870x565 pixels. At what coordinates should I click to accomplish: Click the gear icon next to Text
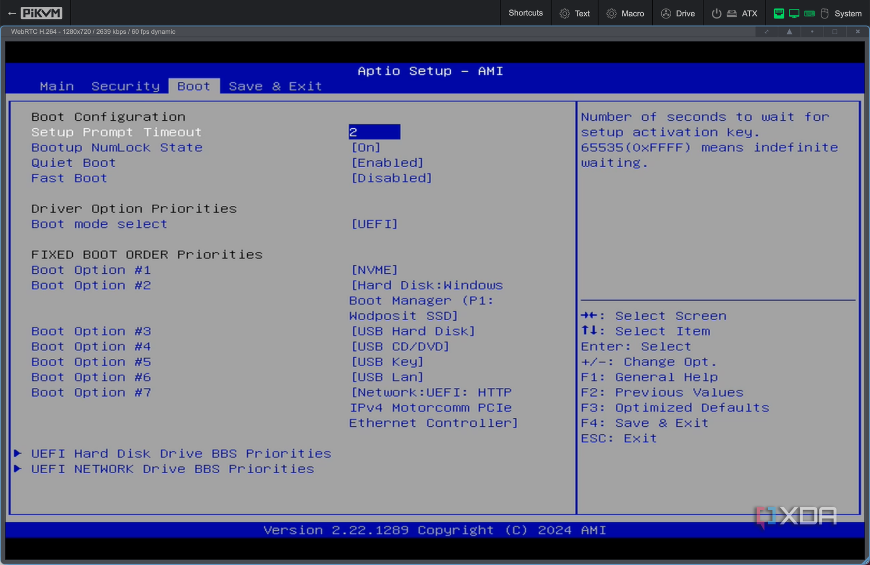point(564,13)
